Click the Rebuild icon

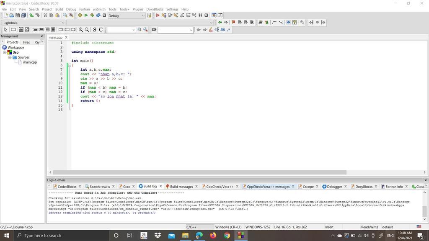[98, 15]
